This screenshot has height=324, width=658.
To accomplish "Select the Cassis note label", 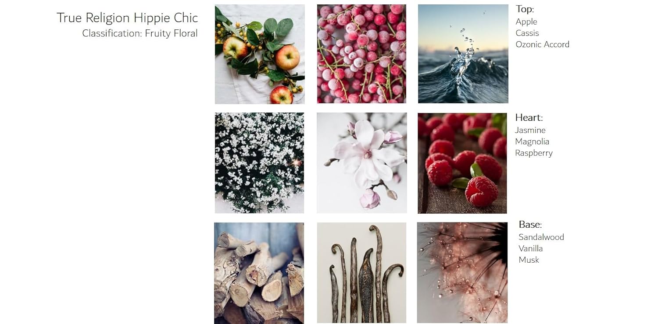I will [527, 33].
